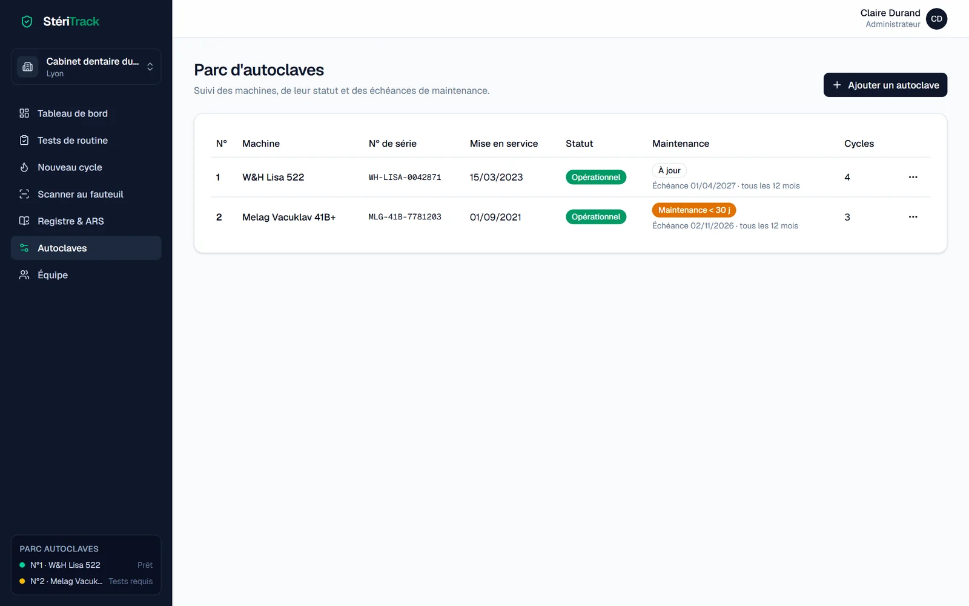
Task: Click the Statut column header
Action: click(x=579, y=144)
